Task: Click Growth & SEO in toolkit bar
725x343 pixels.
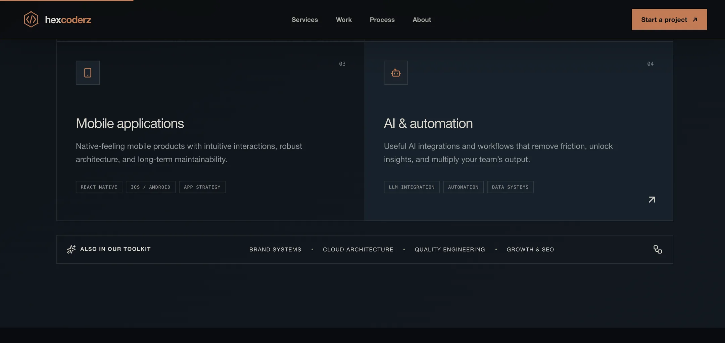Action: pyautogui.click(x=530, y=249)
